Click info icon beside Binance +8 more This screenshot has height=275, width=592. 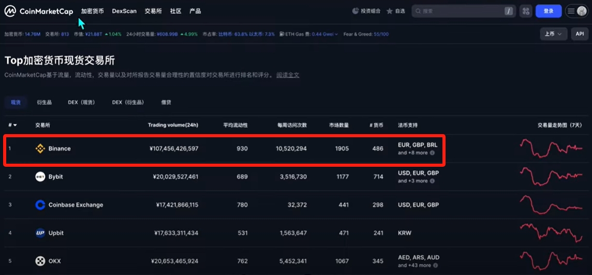(432, 153)
